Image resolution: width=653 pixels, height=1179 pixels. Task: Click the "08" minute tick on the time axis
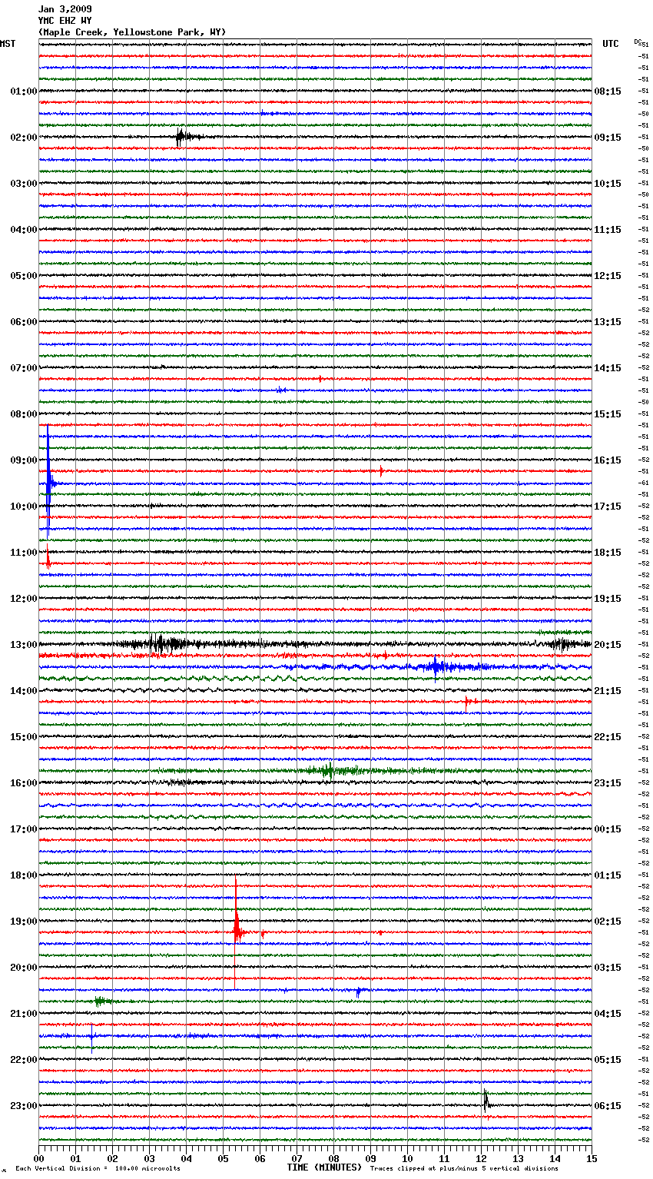[333, 1158]
